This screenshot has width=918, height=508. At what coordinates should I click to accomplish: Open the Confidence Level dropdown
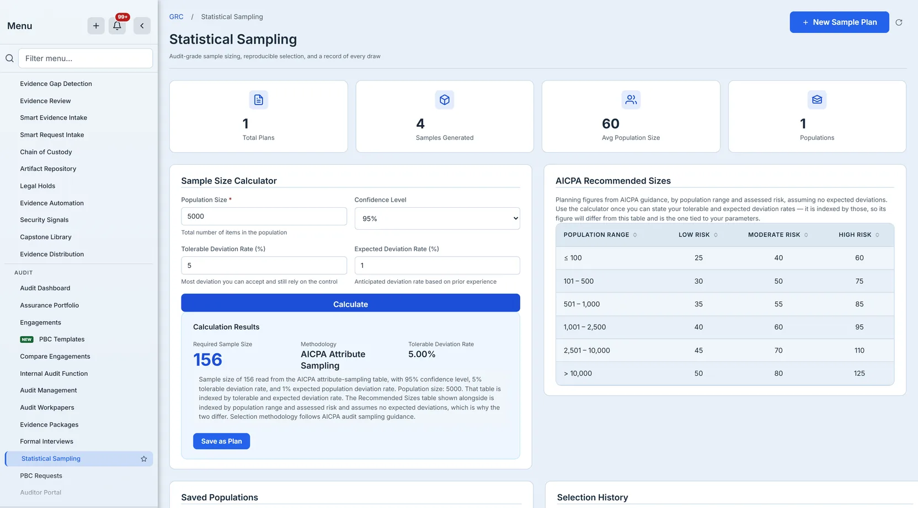pos(437,219)
